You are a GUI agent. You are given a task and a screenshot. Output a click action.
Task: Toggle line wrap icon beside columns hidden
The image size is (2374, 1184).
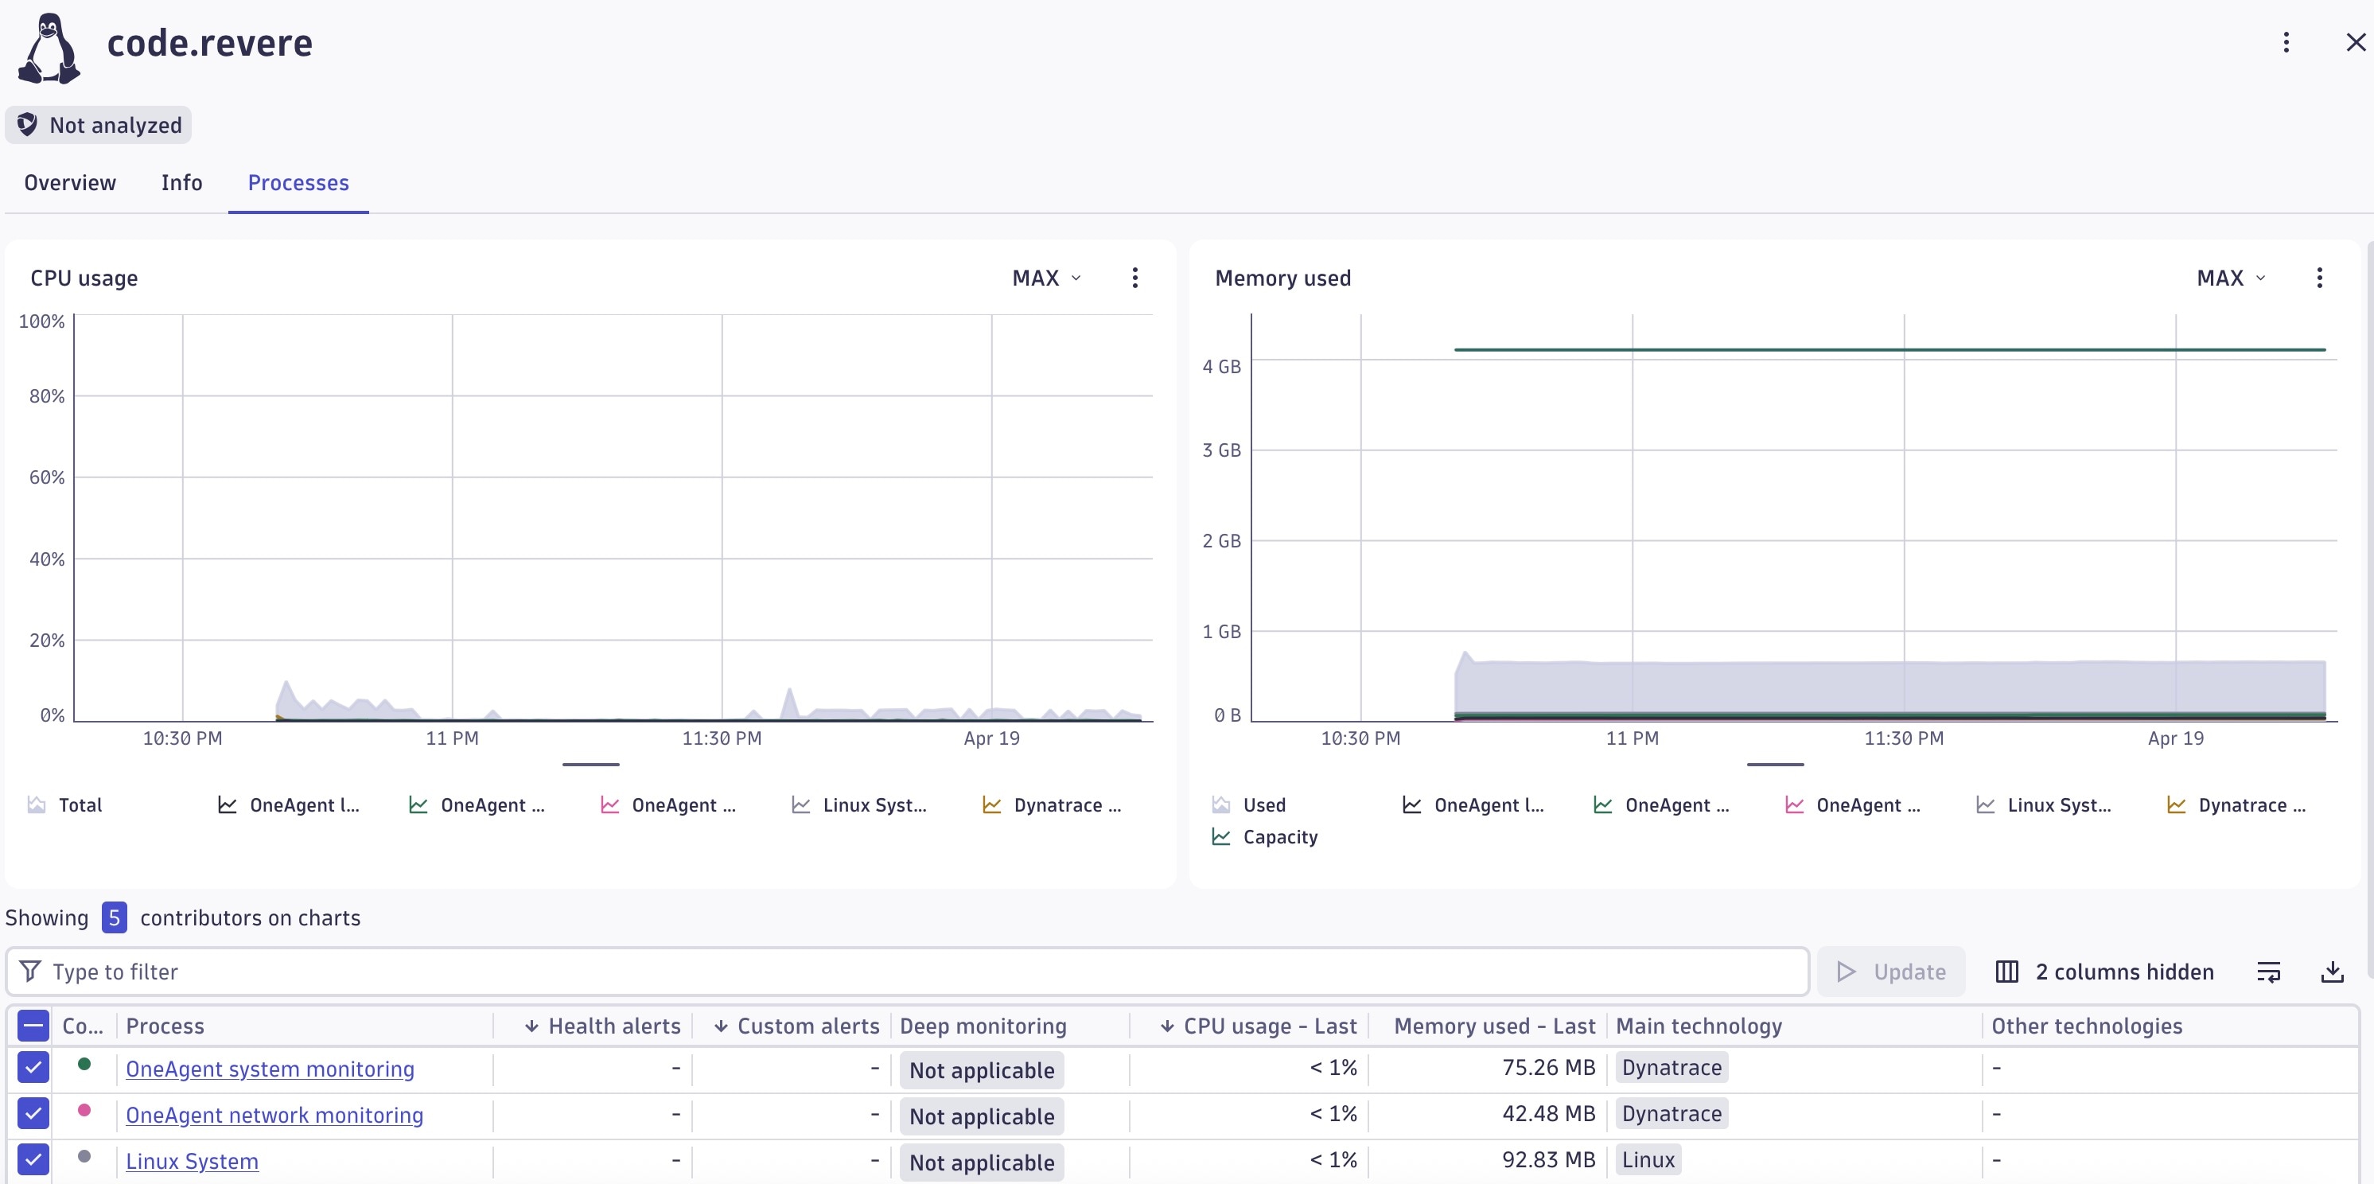pyautogui.click(x=2268, y=972)
